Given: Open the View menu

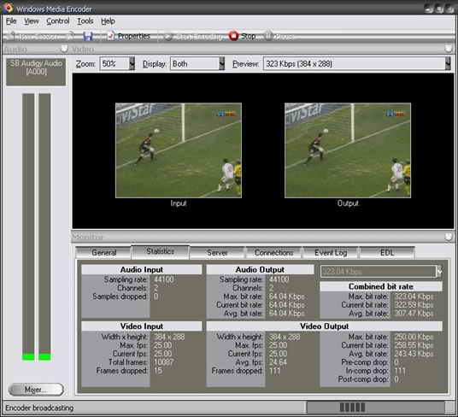Looking at the screenshot, I should coord(32,21).
